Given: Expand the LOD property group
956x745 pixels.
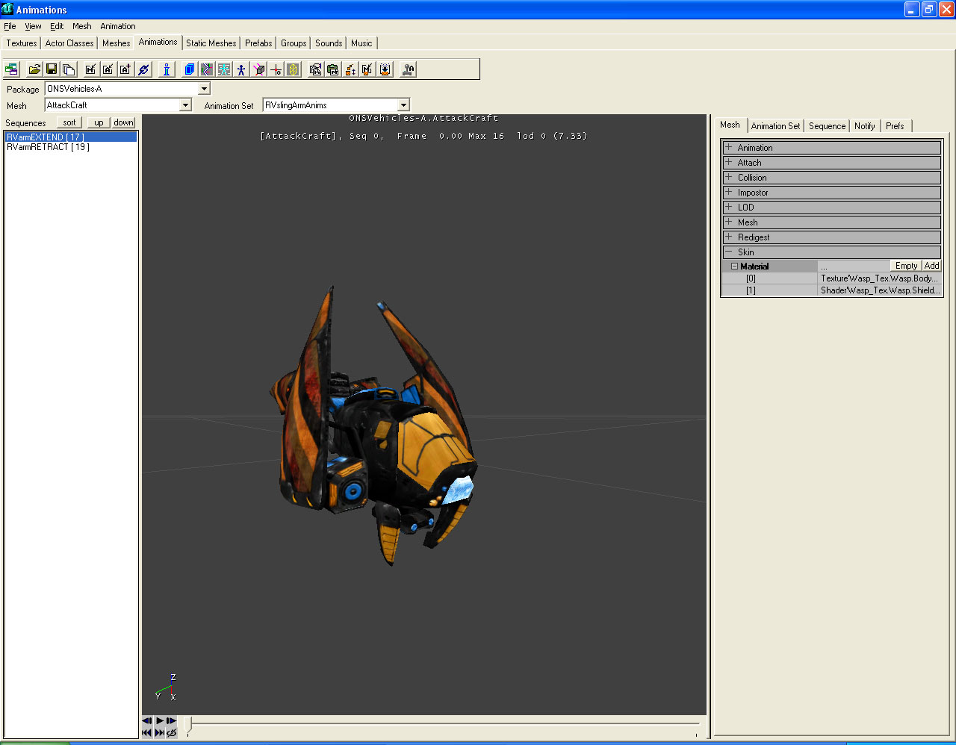Looking at the screenshot, I should coord(728,207).
